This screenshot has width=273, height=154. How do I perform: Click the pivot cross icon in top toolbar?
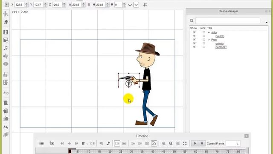[145, 5]
